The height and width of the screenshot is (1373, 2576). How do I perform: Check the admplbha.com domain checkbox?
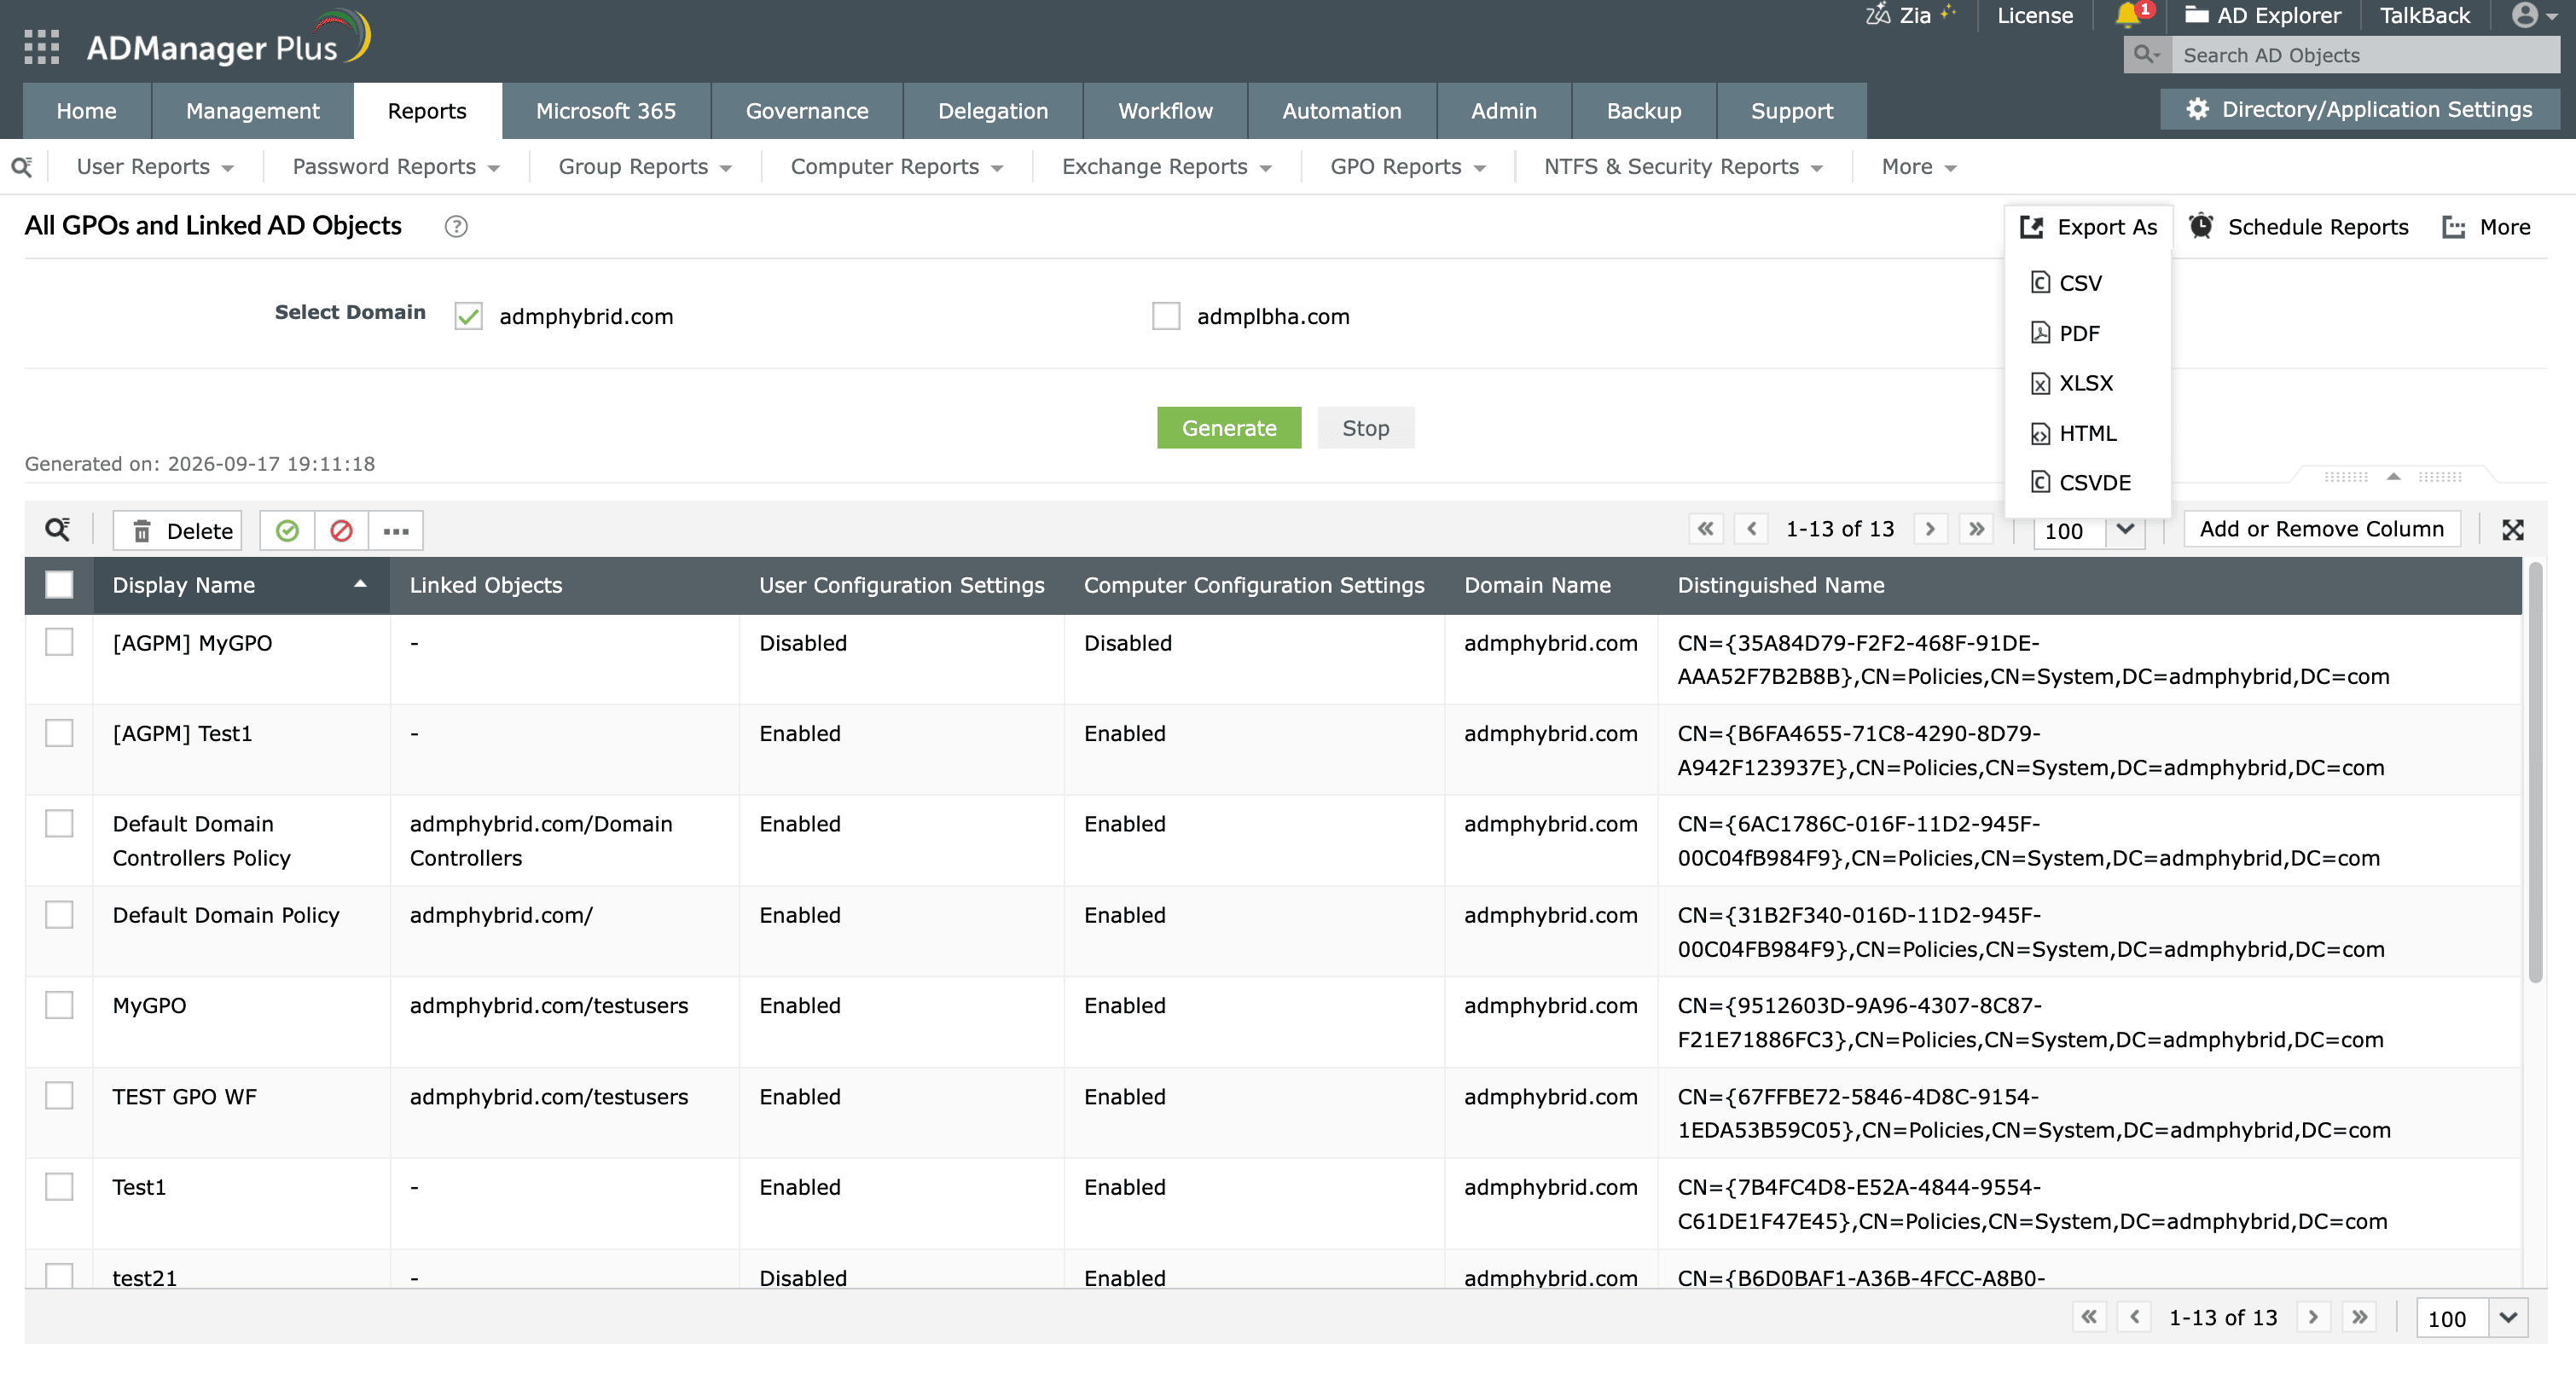1166,316
